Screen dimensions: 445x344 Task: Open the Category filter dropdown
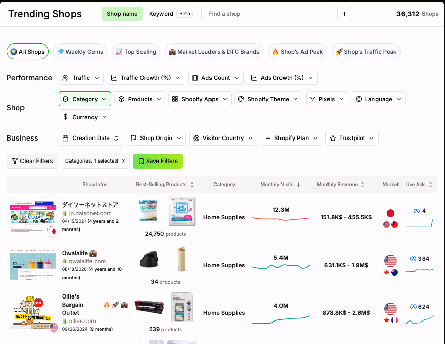tap(85, 99)
